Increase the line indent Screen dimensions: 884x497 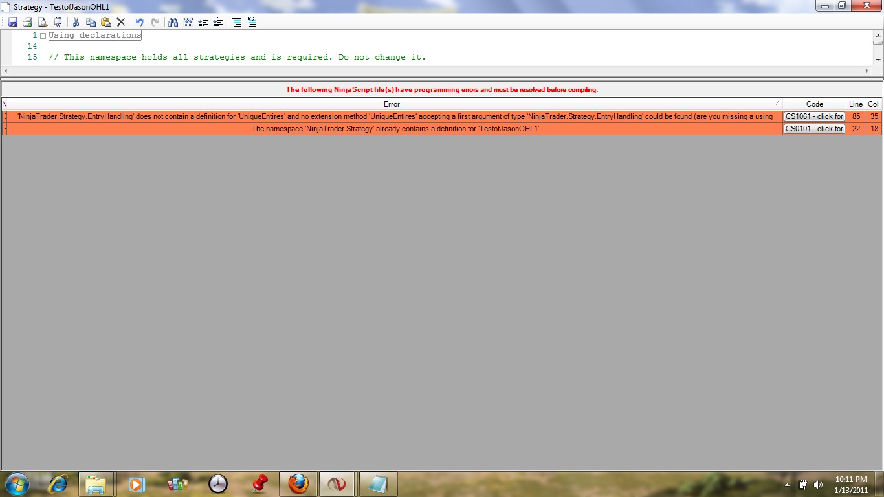click(x=219, y=22)
